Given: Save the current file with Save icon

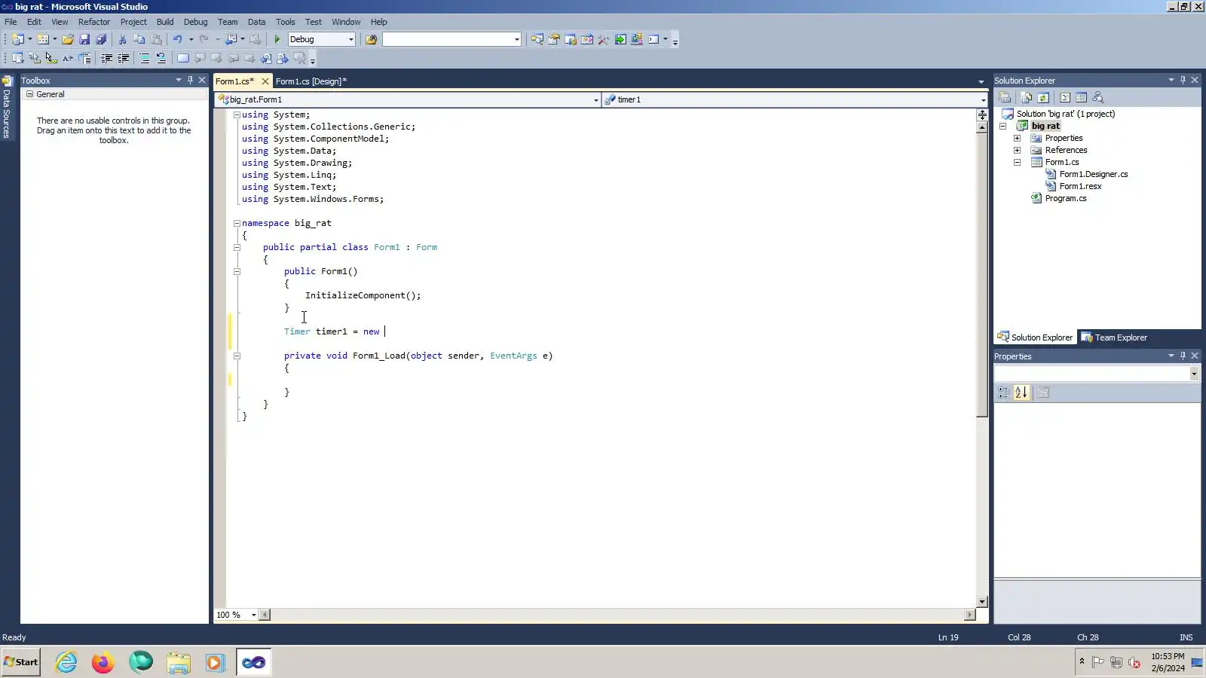Looking at the screenshot, I should (84, 39).
